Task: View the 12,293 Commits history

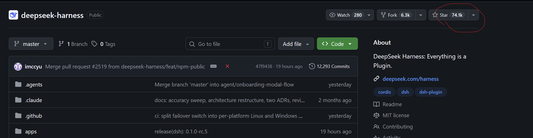Action: tap(329, 66)
